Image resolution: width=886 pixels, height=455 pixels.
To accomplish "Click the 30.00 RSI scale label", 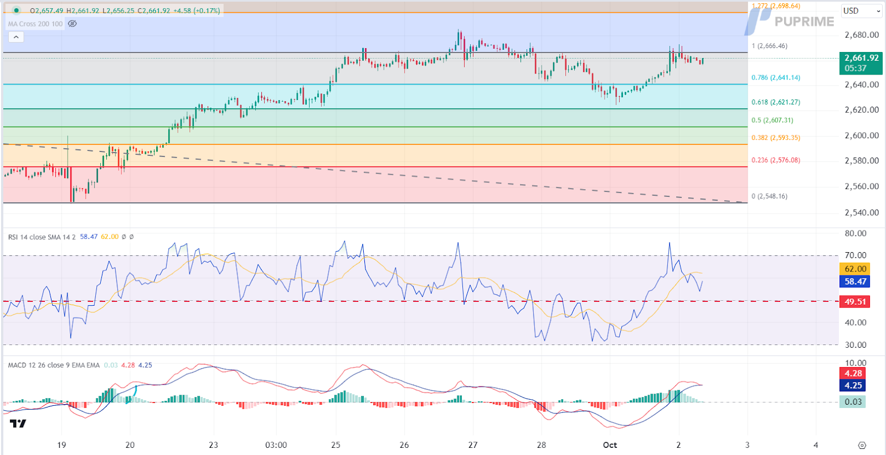I will (x=856, y=345).
